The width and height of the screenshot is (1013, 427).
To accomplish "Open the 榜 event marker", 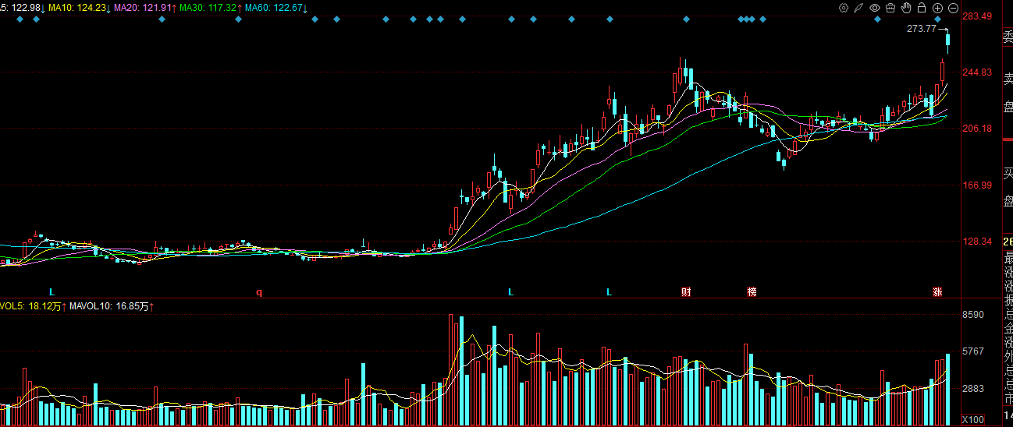I will pos(752,292).
